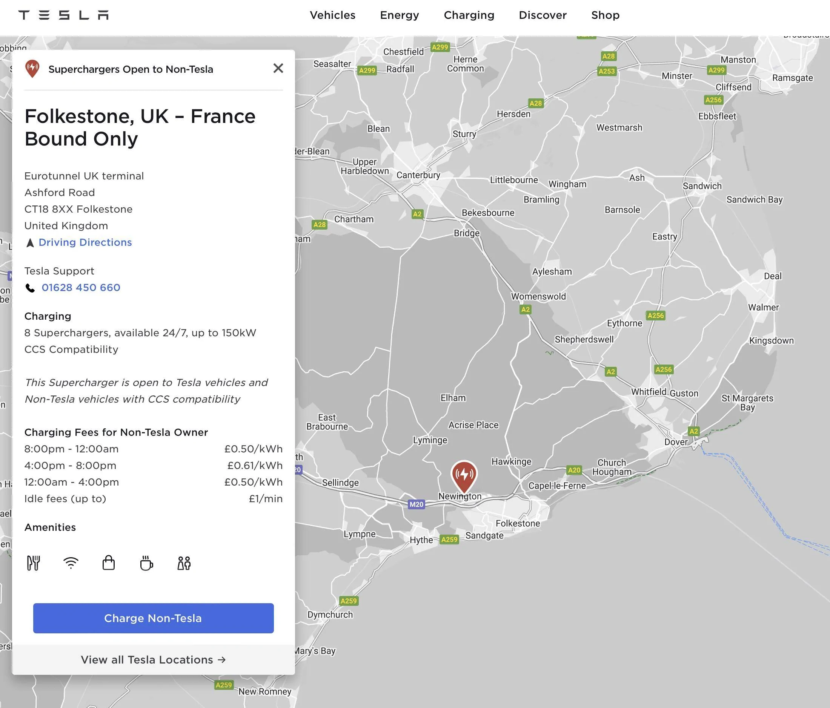830x708 pixels.
Task: Click the M20 road badge on map
Action: pyautogui.click(x=416, y=504)
